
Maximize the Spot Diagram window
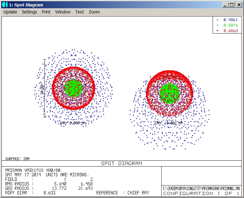[231, 5]
